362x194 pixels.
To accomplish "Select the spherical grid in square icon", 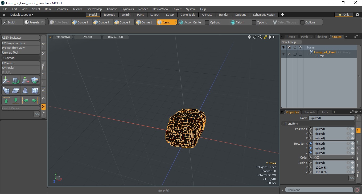I will click(35, 90).
